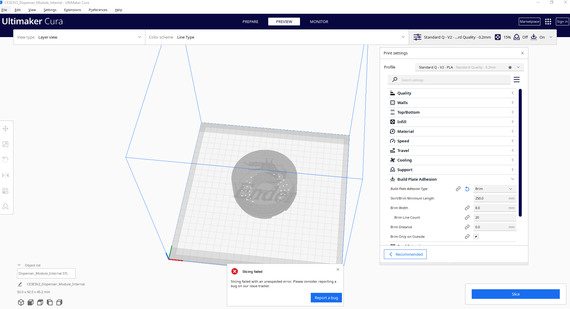Activate the Support Blocker tool

pos(5,206)
